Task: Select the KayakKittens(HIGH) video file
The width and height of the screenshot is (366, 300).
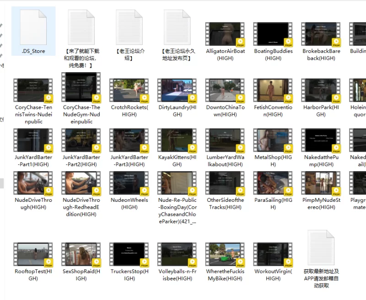Action: point(177,140)
